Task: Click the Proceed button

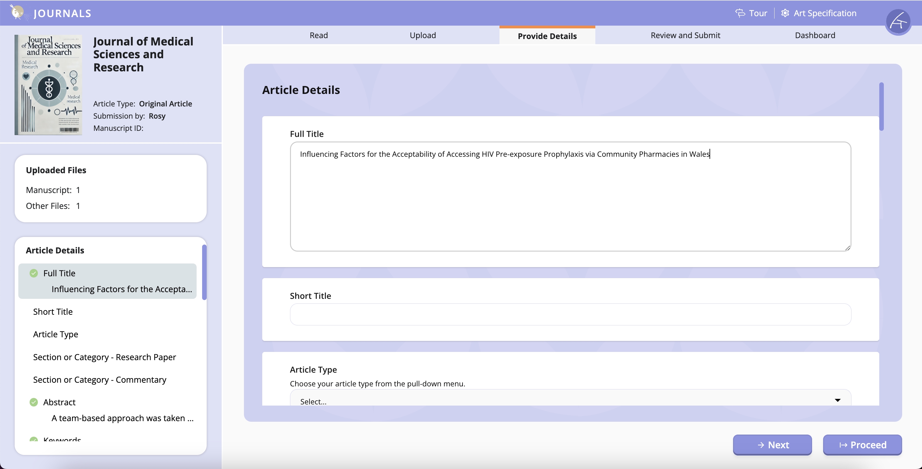Action: pos(862,445)
